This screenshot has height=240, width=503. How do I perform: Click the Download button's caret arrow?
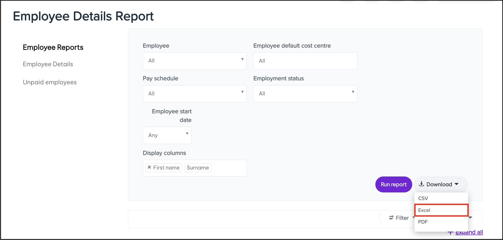[457, 184]
